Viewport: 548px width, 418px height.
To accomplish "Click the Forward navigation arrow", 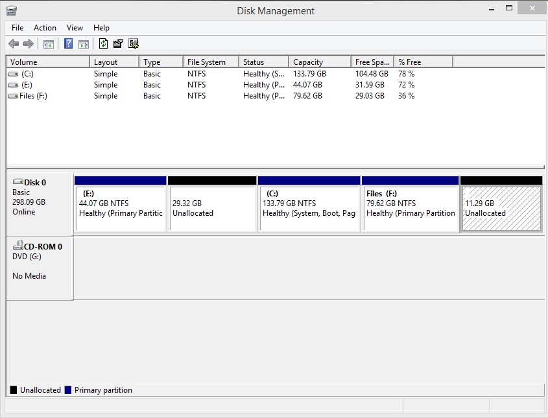I will coord(27,43).
